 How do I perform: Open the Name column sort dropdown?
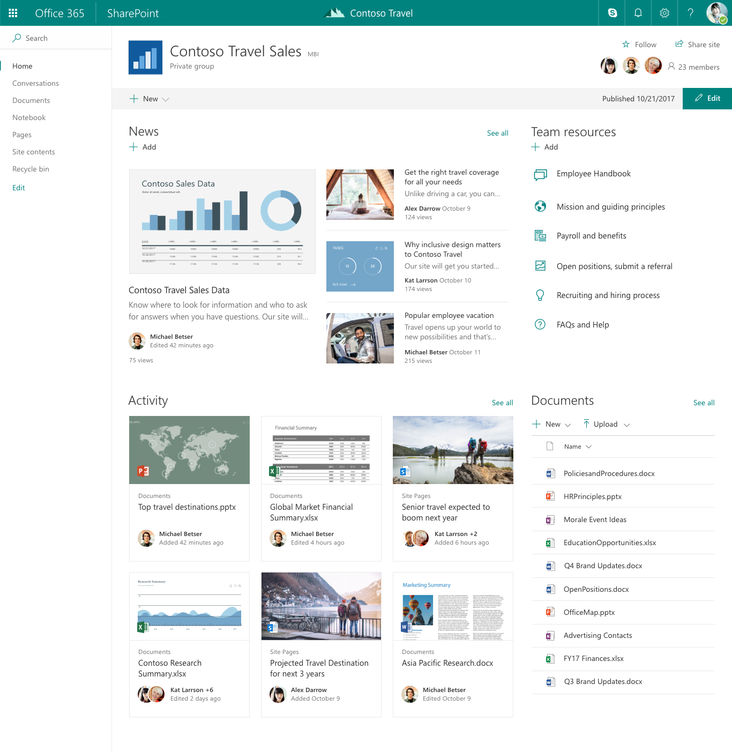pyautogui.click(x=588, y=446)
